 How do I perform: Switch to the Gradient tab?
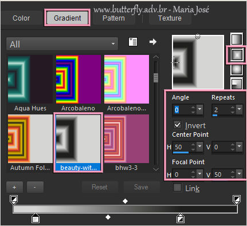point(67,18)
